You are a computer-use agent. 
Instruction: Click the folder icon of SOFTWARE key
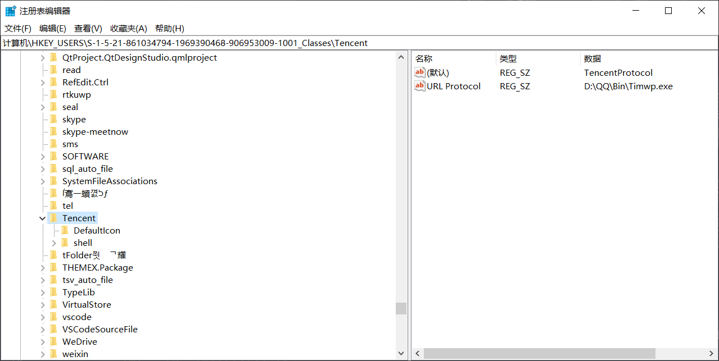pos(53,156)
